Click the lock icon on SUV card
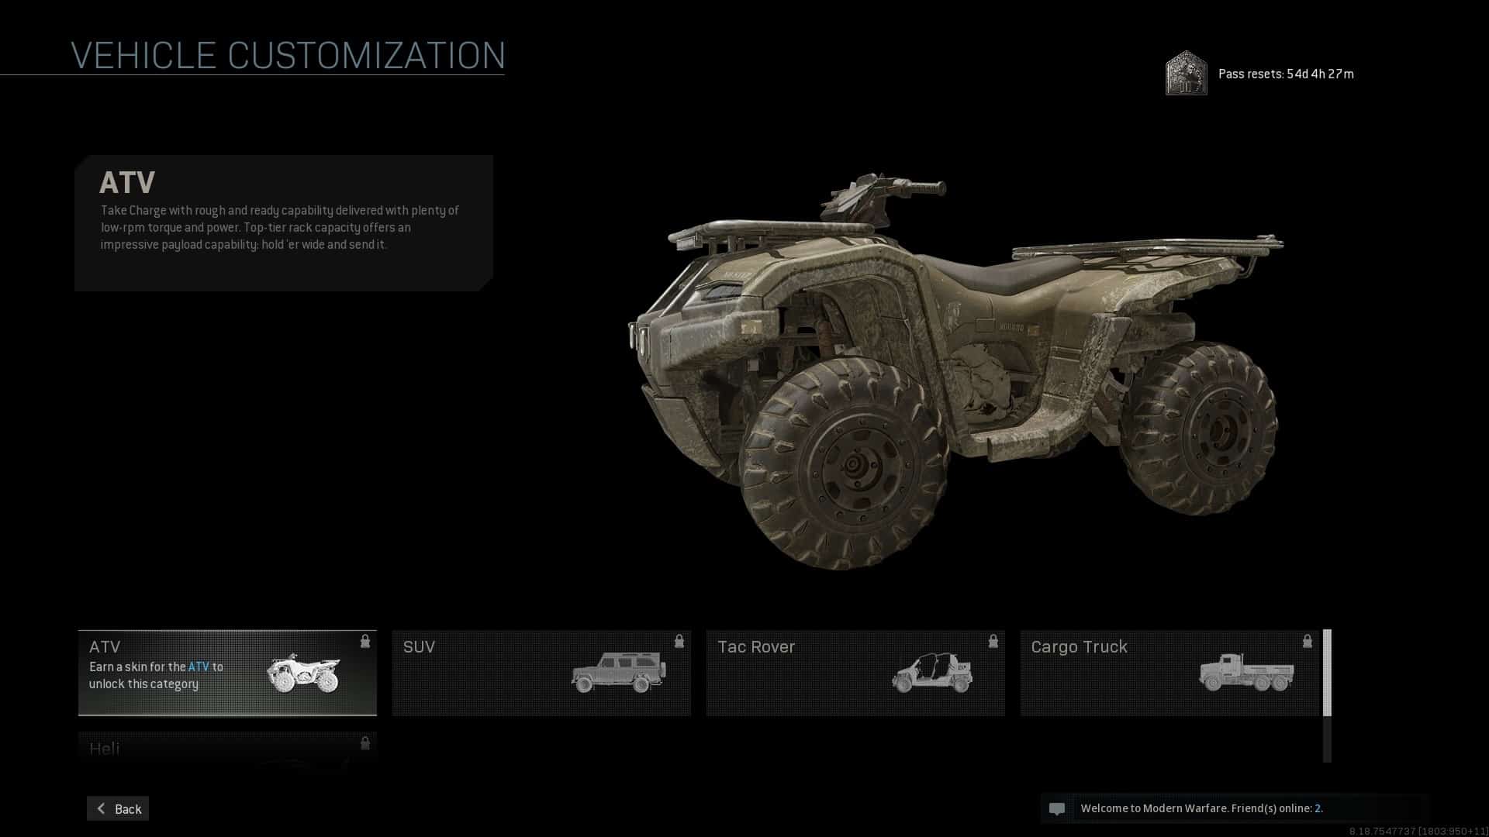This screenshot has width=1489, height=837. [679, 641]
